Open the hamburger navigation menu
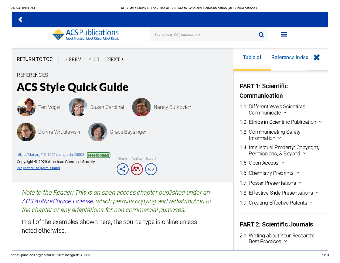340x263 pixels. click(284, 34)
